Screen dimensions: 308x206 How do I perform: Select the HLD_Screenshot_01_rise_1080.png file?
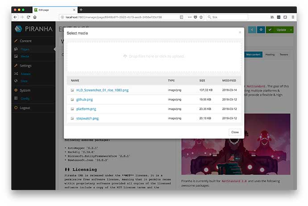point(102,90)
